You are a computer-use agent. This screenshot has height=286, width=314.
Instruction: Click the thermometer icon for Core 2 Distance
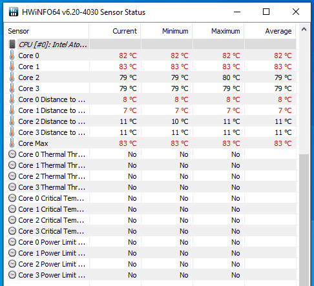point(12,121)
